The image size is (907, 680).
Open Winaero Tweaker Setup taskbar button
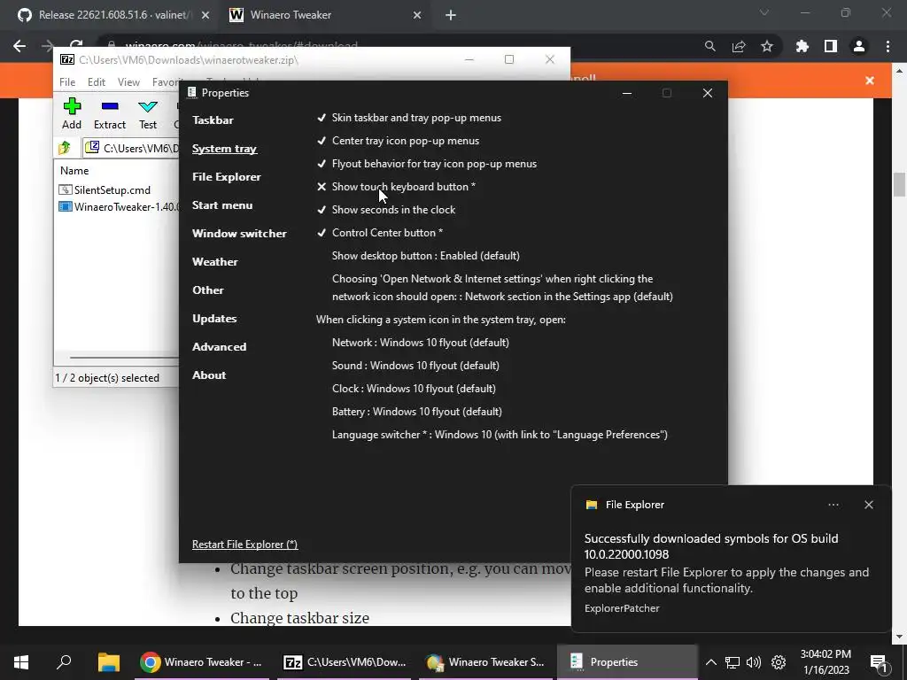(485, 662)
